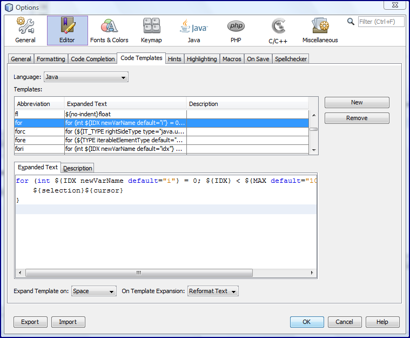410x338 pixels.
Task: Open the Miscellaneous options category
Action: click(320, 30)
